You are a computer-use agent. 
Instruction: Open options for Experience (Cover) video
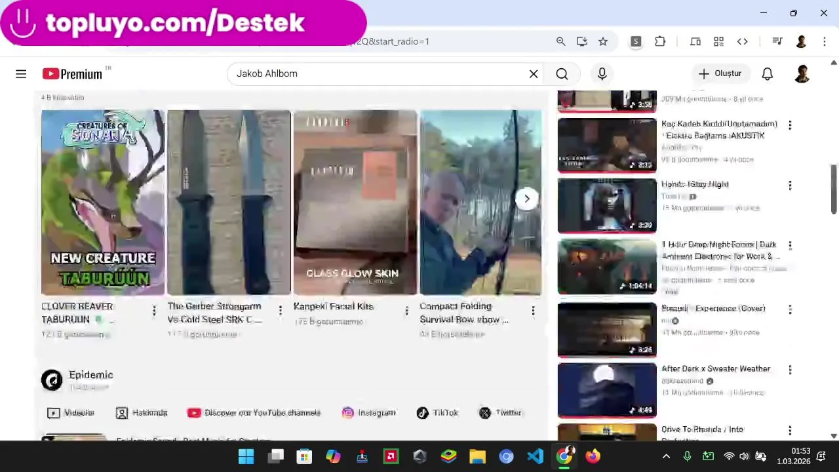pos(790,309)
